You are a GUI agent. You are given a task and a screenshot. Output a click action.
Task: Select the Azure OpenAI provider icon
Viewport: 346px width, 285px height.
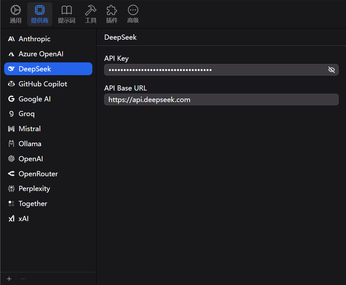pyautogui.click(x=11, y=54)
